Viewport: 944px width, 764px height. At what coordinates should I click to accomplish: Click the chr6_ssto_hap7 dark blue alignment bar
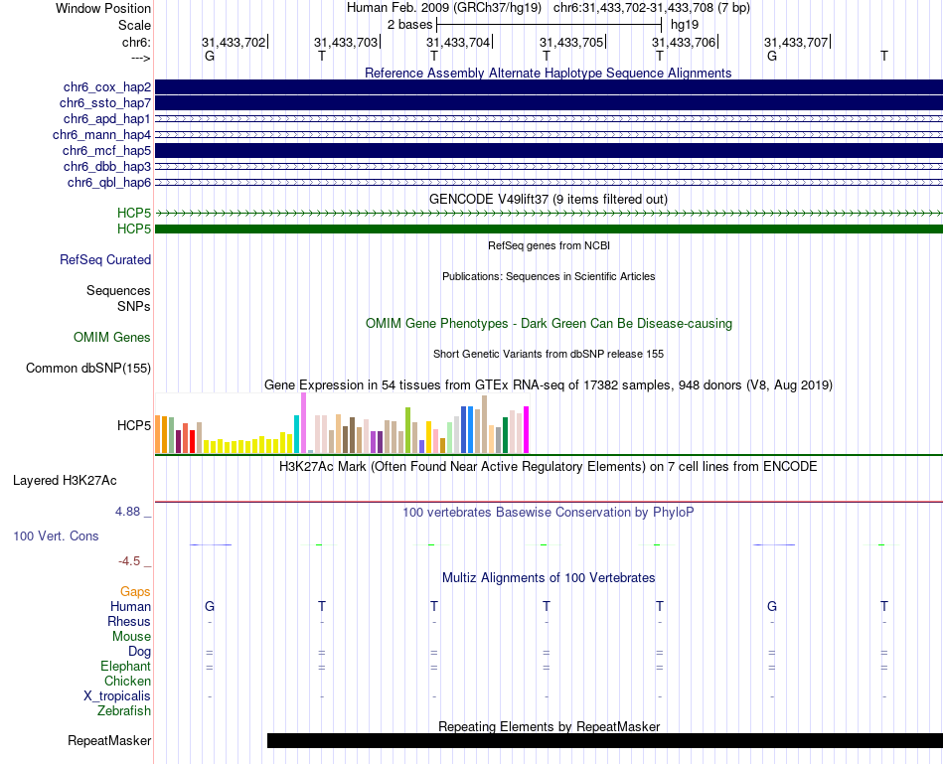pos(549,103)
